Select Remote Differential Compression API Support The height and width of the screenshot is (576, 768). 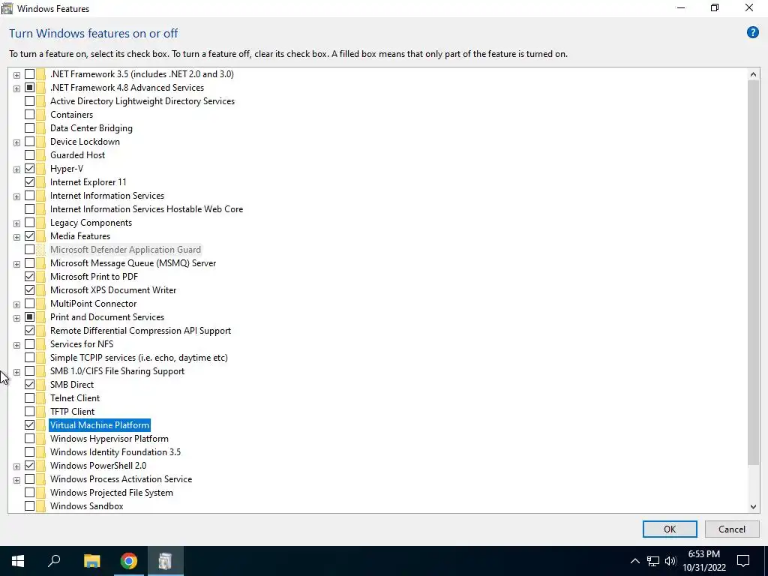[140, 331]
